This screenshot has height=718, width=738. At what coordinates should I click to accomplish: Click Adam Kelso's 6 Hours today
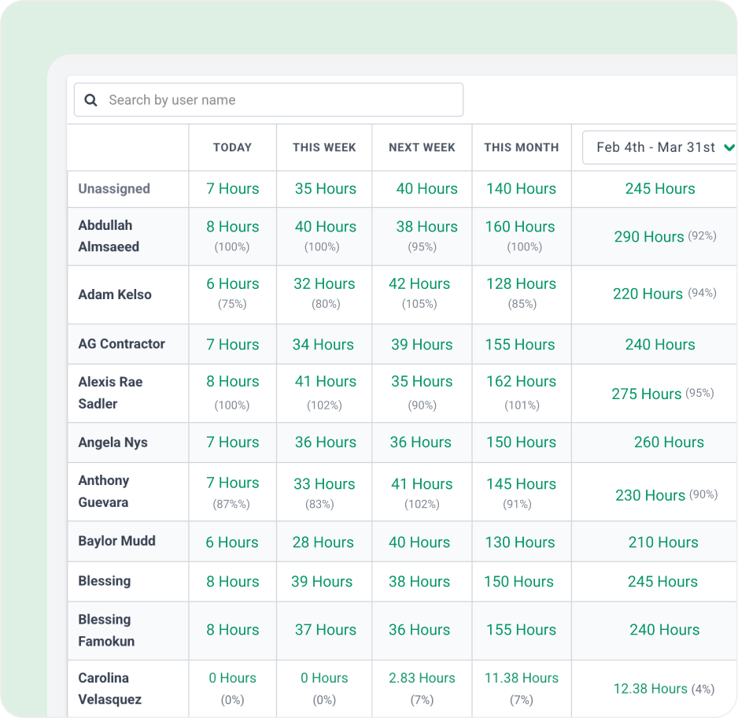(233, 284)
